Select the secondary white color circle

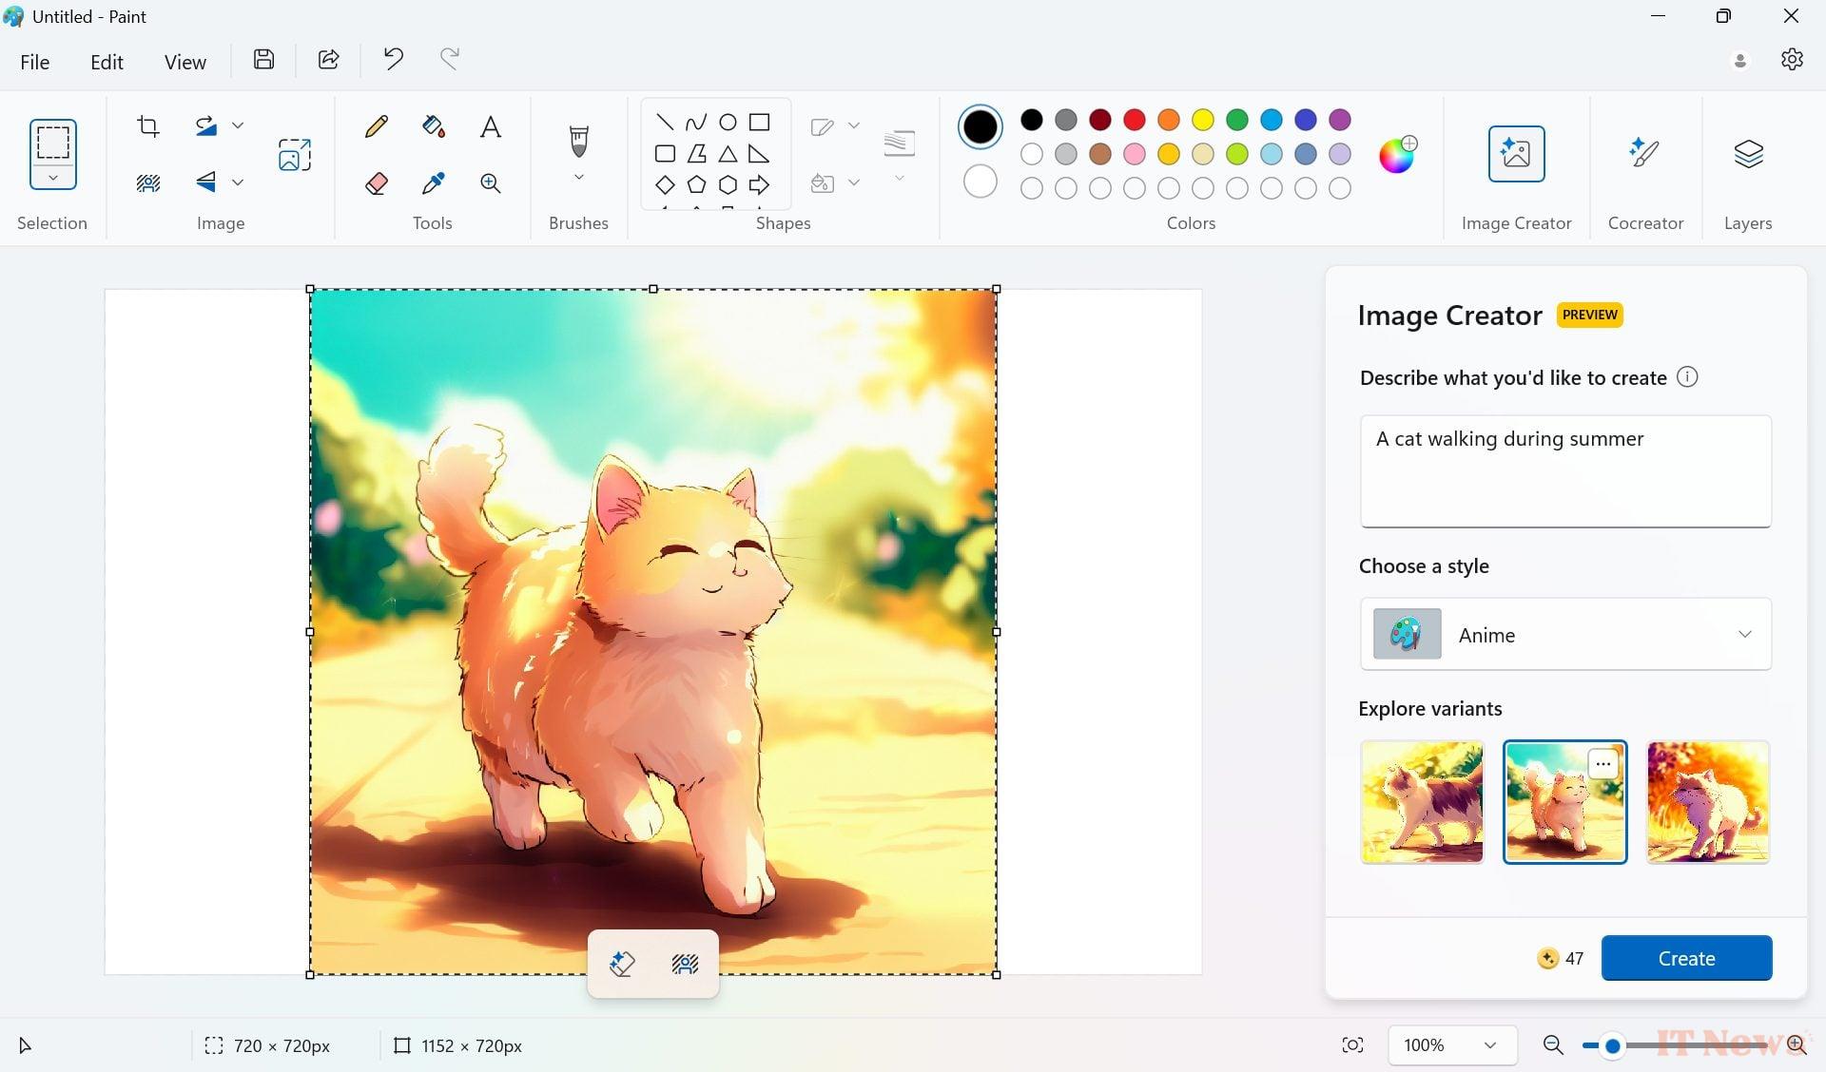point(980,181)
